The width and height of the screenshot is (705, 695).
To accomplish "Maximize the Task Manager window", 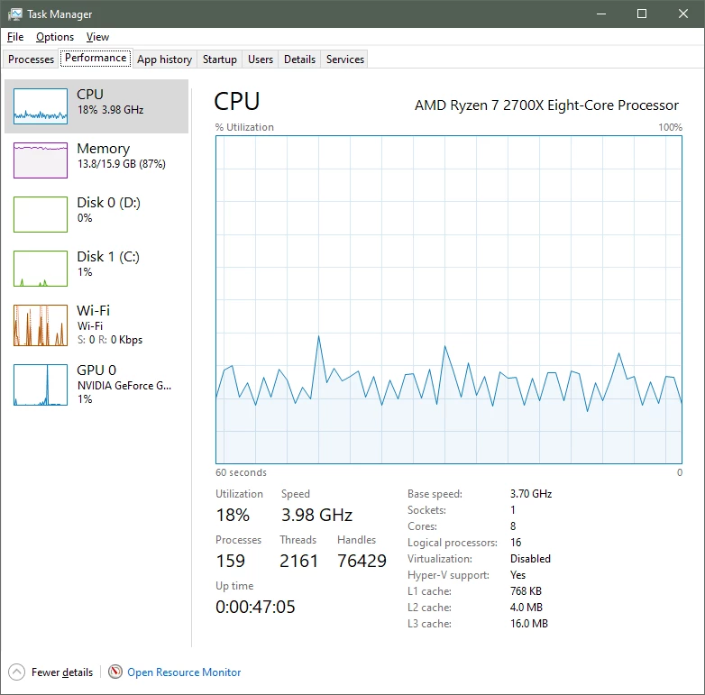I will pos(642,14).
